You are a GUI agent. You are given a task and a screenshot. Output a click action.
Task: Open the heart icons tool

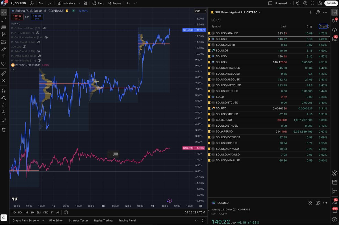(x=4, y=64)
